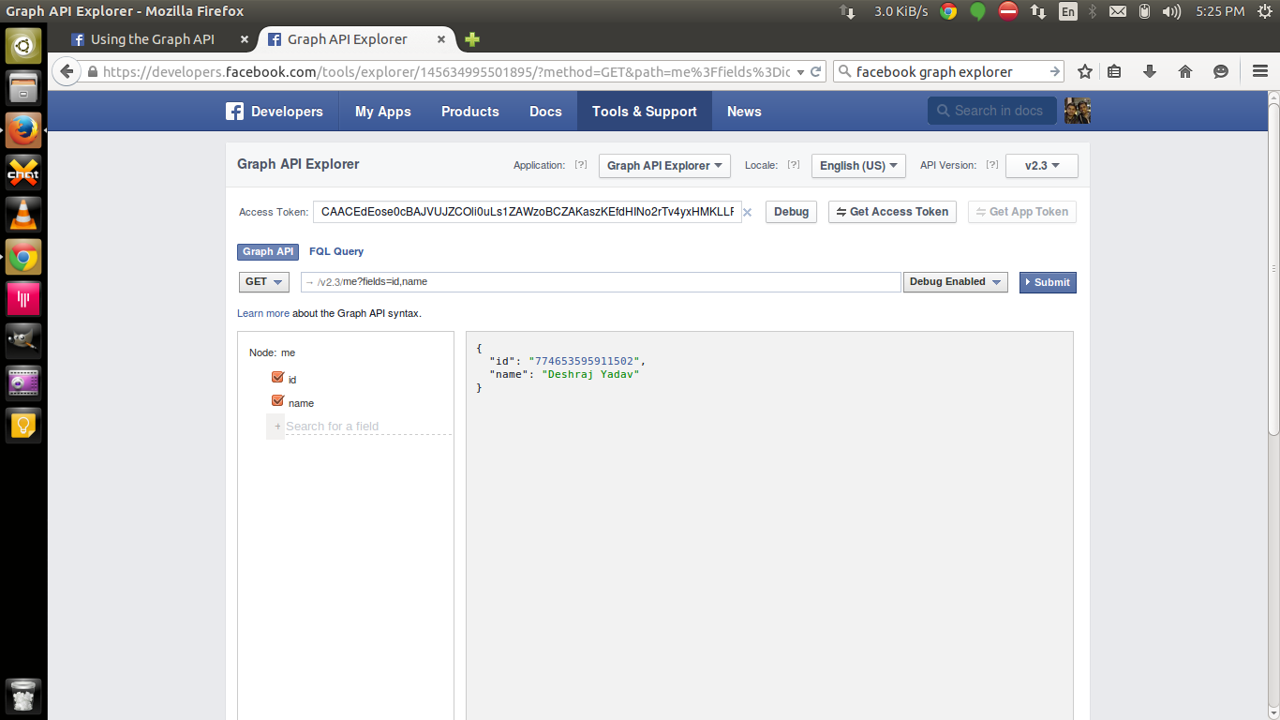Screen dimensions: 1280x720
Task: Uncheck the id field checkbox
Action: 277,377
